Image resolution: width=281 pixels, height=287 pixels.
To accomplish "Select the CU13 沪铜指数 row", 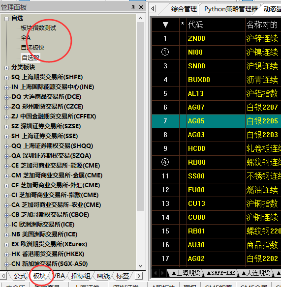I will click(x=217, y=203).
